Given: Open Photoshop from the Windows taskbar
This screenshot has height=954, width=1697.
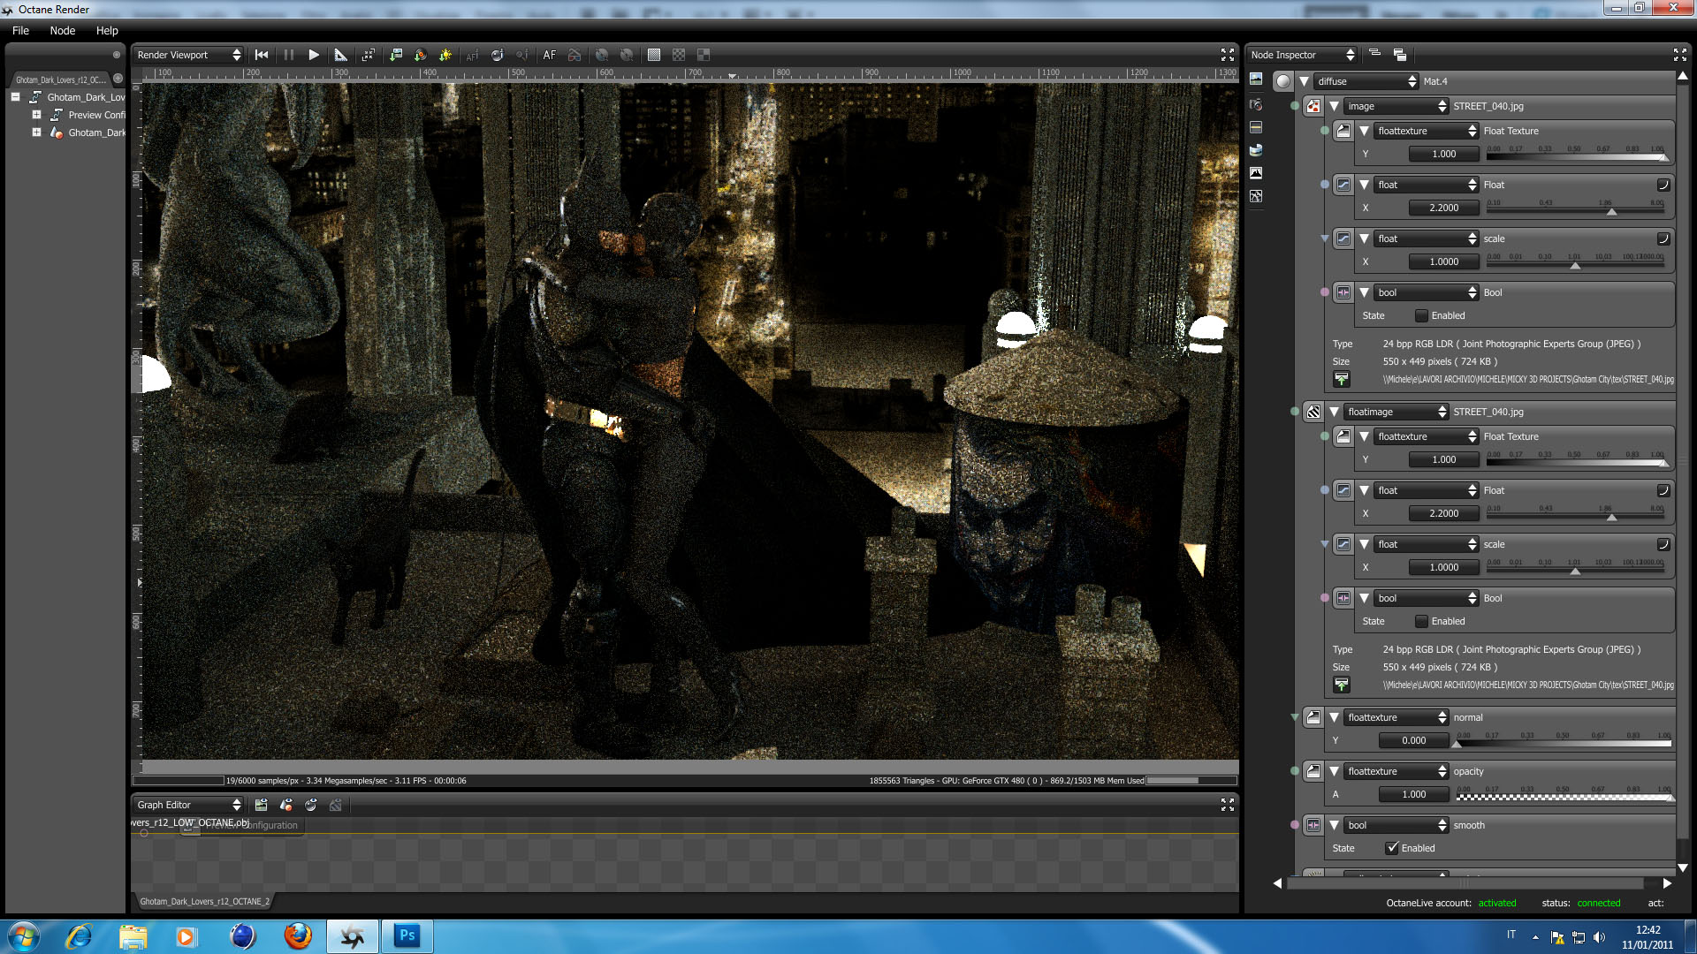Looking at the screenshot, I should click(407, 935).
